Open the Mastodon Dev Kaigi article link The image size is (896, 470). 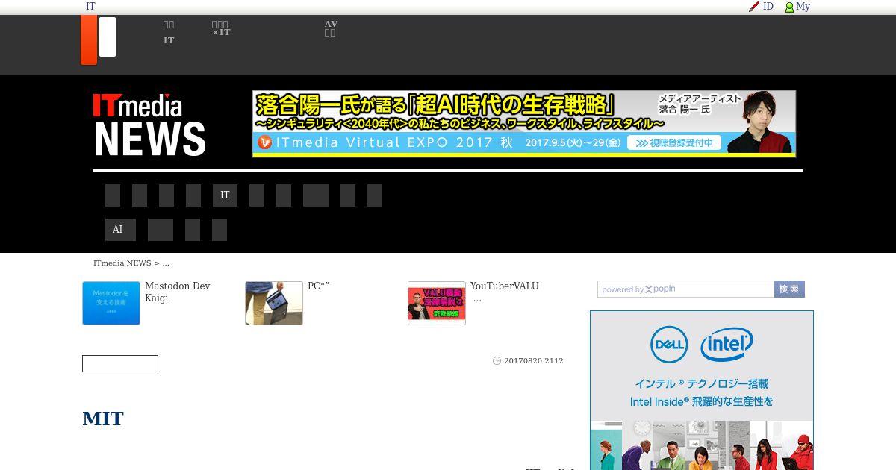pyautogui.click(x=178, y=292)
